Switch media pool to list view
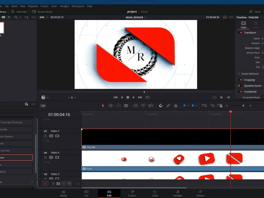Image resolution: width=264 pixels, height=198 pixels. point(9,17)
